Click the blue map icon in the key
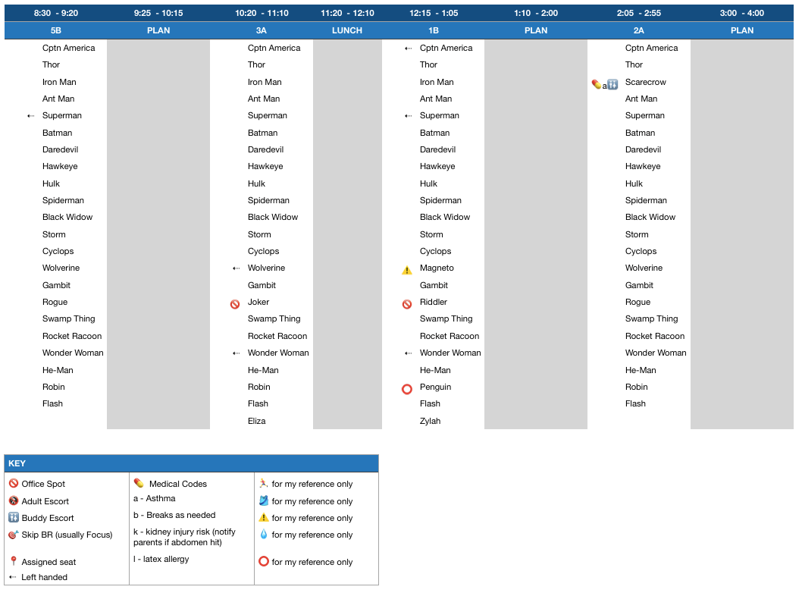 tap(263, 500)
